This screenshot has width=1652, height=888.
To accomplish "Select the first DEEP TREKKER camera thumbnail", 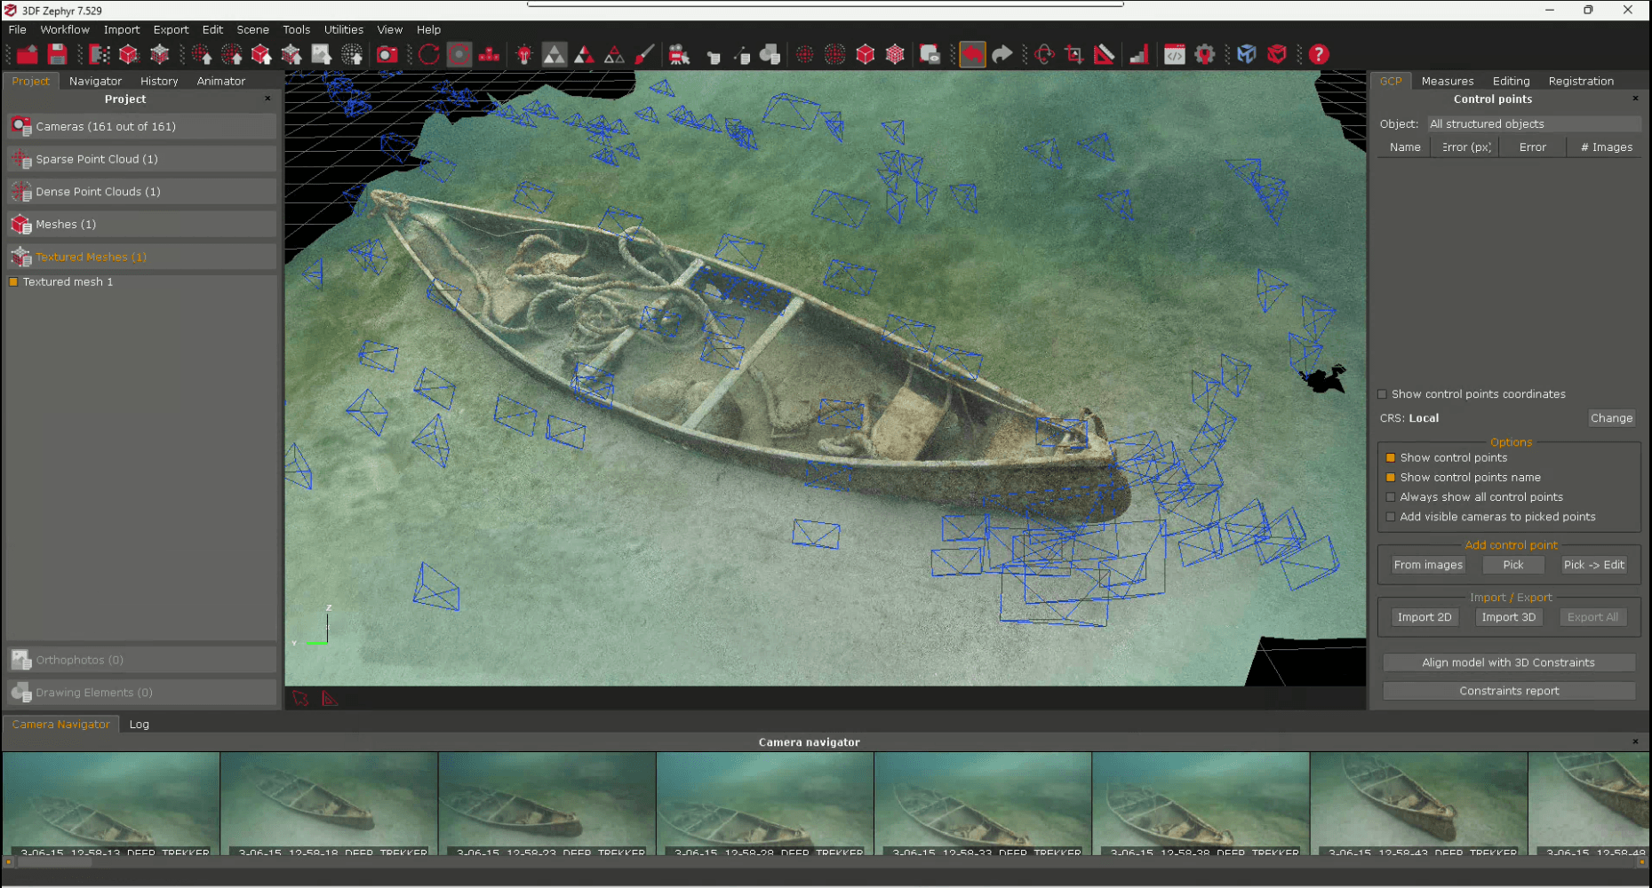I will coord(110,802).
